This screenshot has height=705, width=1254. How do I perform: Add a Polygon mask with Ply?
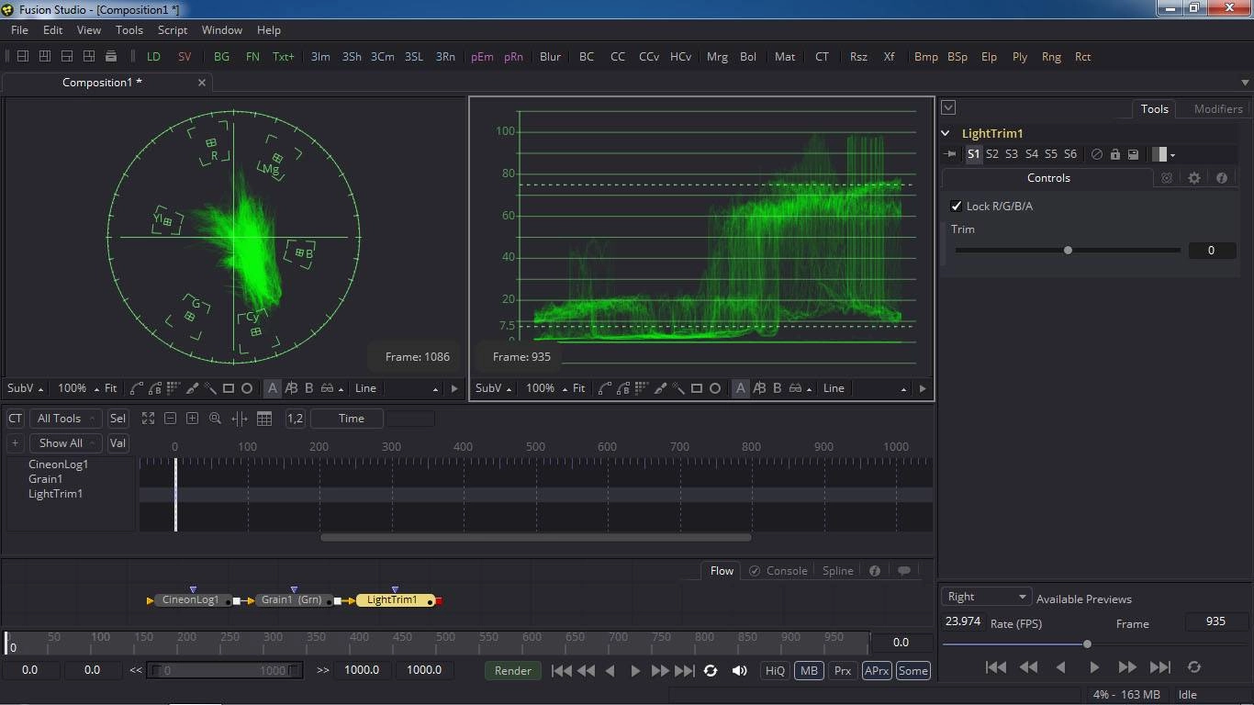(1020, 56)
